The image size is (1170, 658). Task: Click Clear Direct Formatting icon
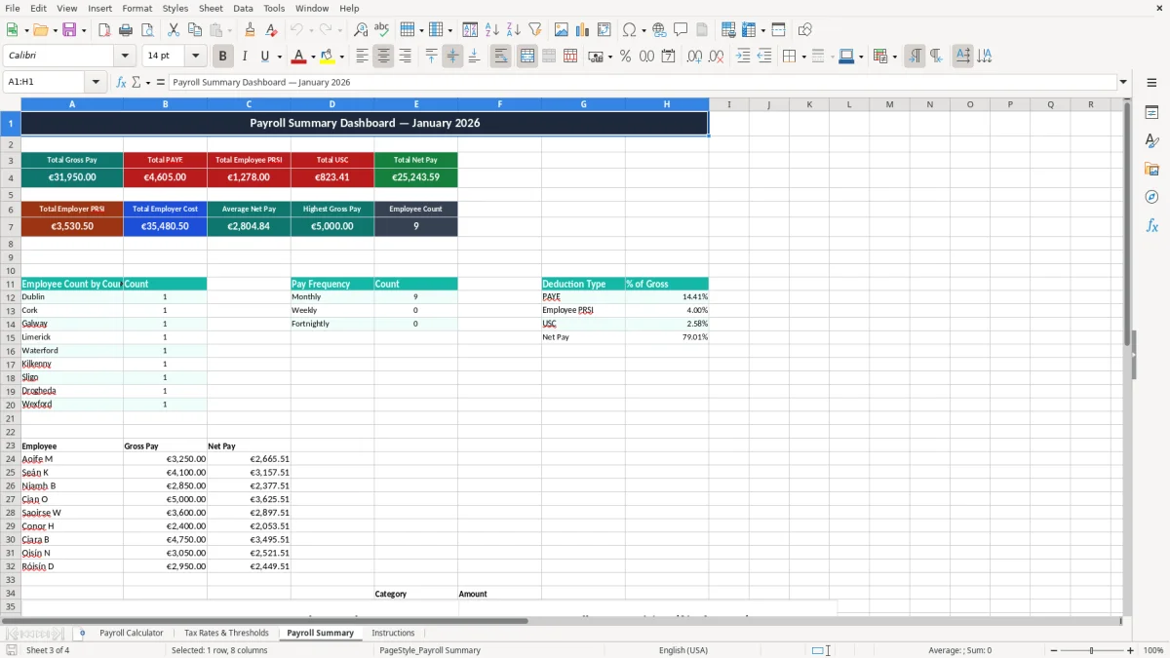click(271, 30)
